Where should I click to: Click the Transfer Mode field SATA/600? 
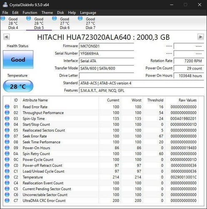[x=106, y=68]
